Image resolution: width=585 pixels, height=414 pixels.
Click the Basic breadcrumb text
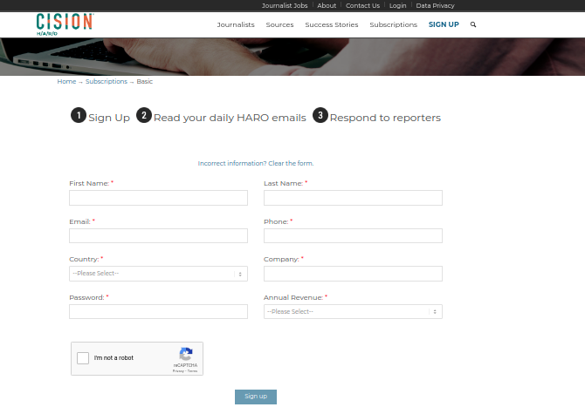[145, 82]
